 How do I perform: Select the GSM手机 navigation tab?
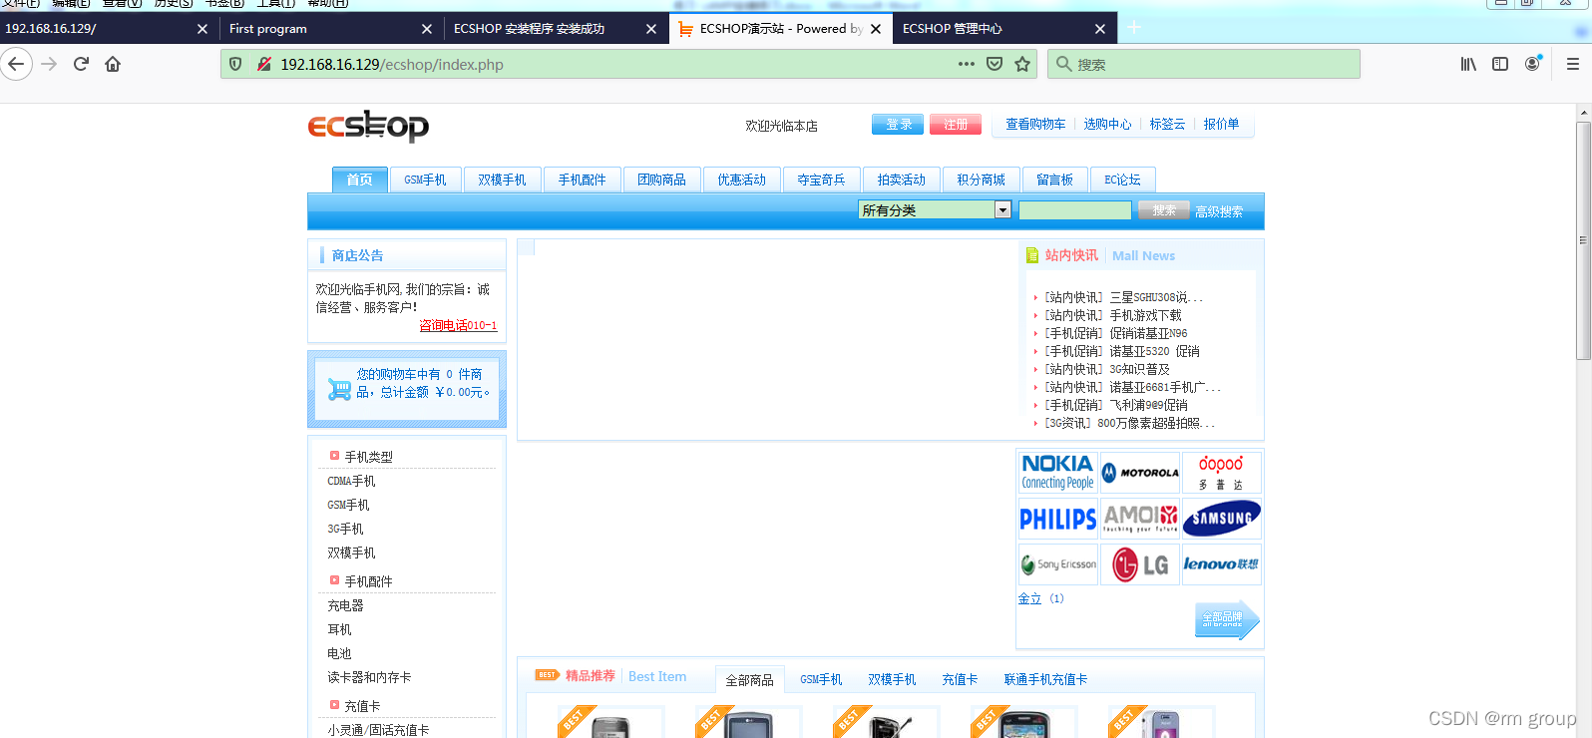pyautogui.click(x=425, y=180)
